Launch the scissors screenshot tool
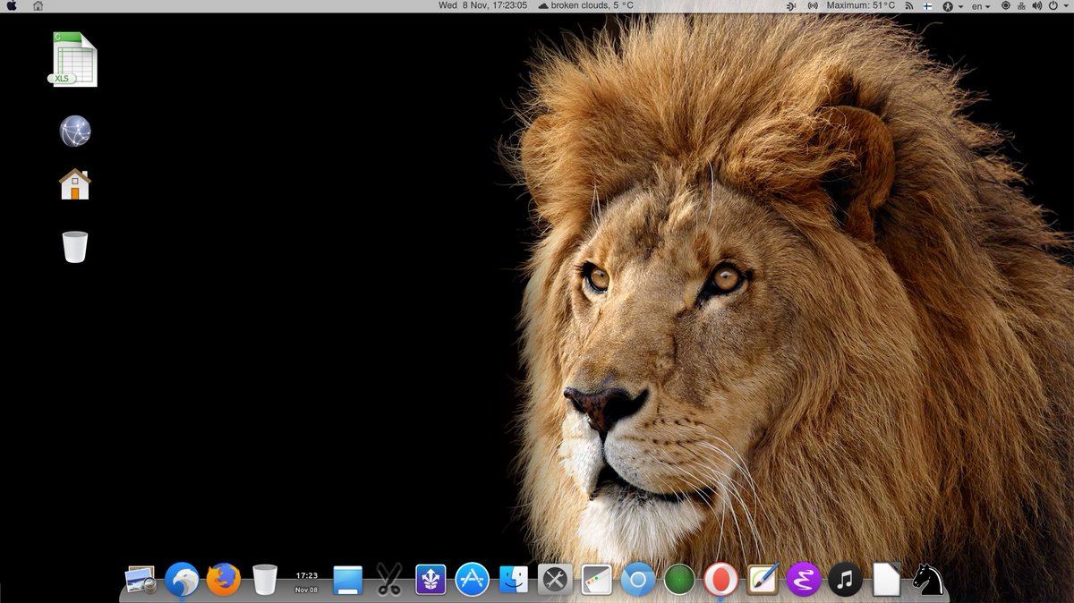The image size is (1074, 603). click(x=388, y=580)
